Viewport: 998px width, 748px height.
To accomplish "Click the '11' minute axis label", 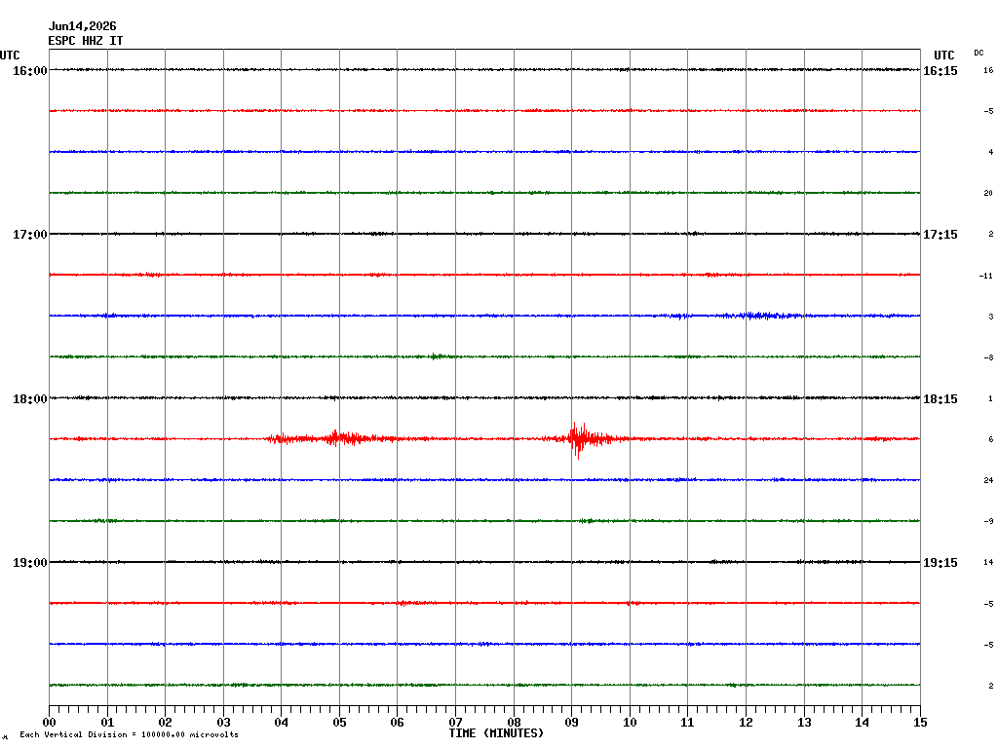I will tap(687, 723).
